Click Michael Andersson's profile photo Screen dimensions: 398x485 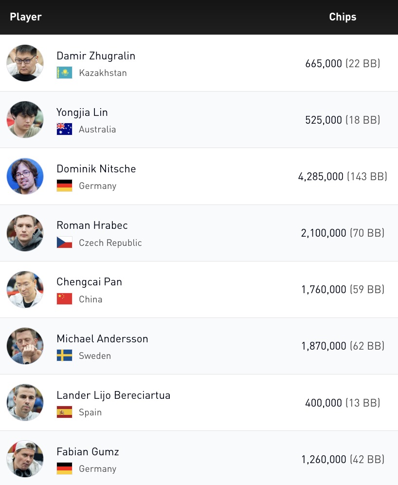point(25,346)
